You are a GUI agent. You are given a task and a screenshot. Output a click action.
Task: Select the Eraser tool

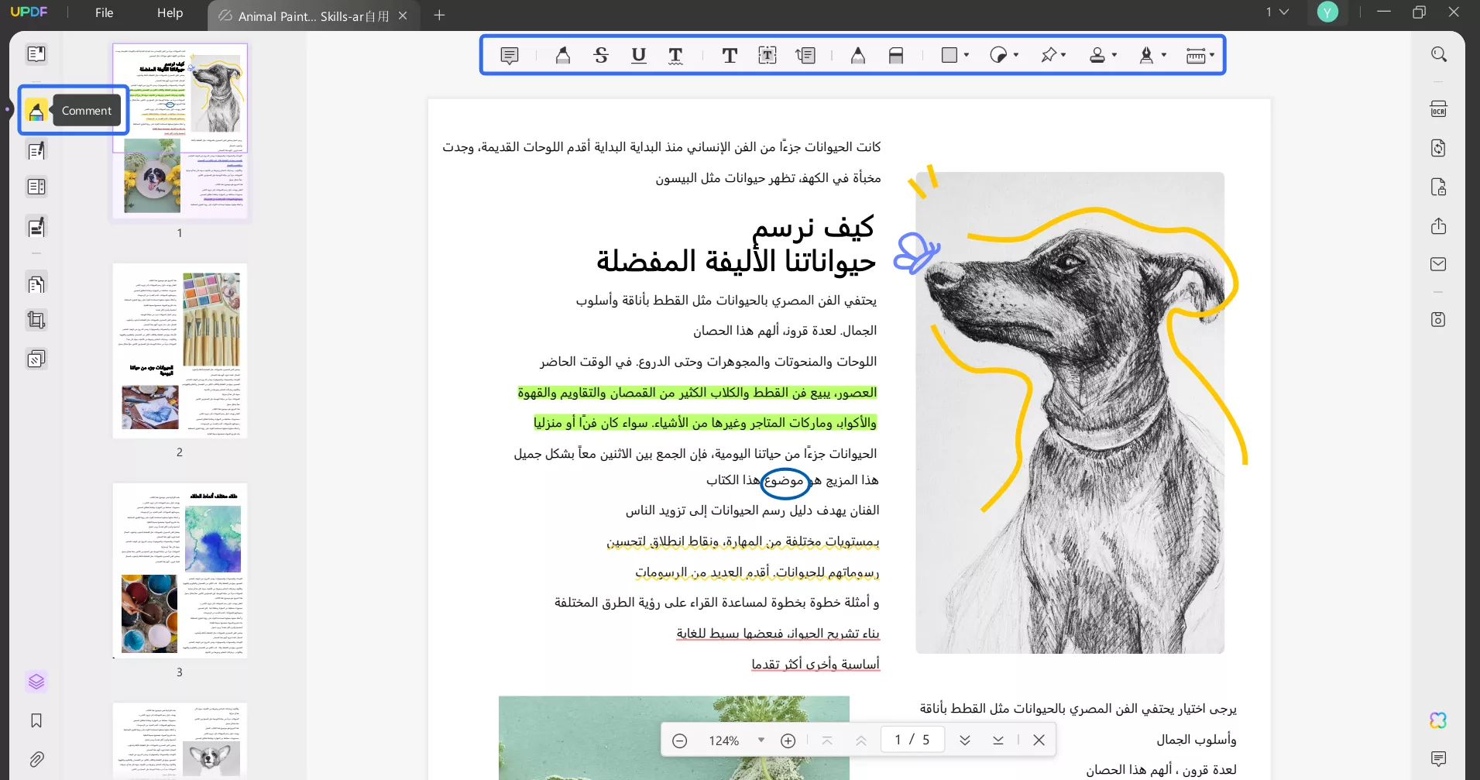[x=896, y=55]
